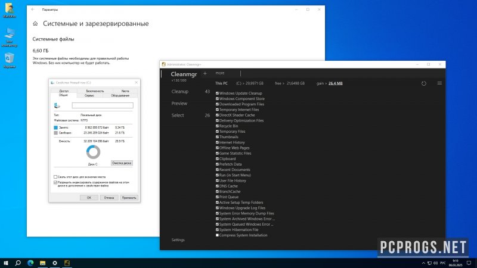
Task: Select the This PC desktop icon
Action: (x=10, y=38)
